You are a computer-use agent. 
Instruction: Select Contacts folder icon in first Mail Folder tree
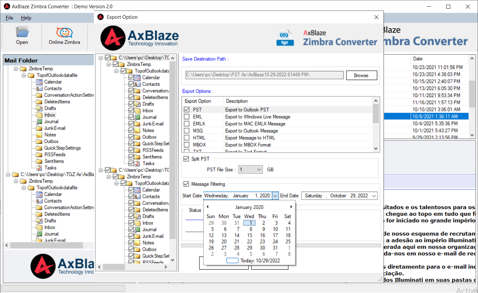click(39, 89)
